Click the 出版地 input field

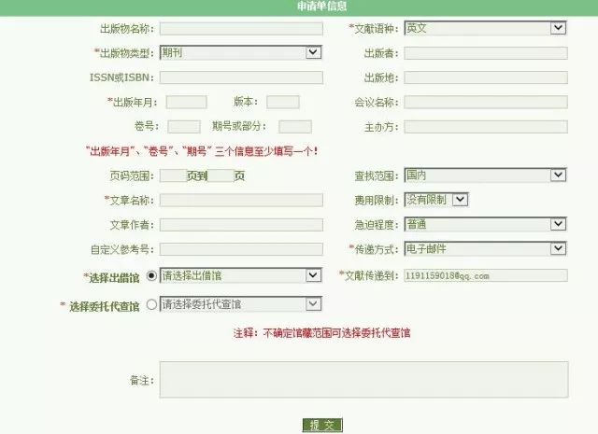[x=486, y=77]
